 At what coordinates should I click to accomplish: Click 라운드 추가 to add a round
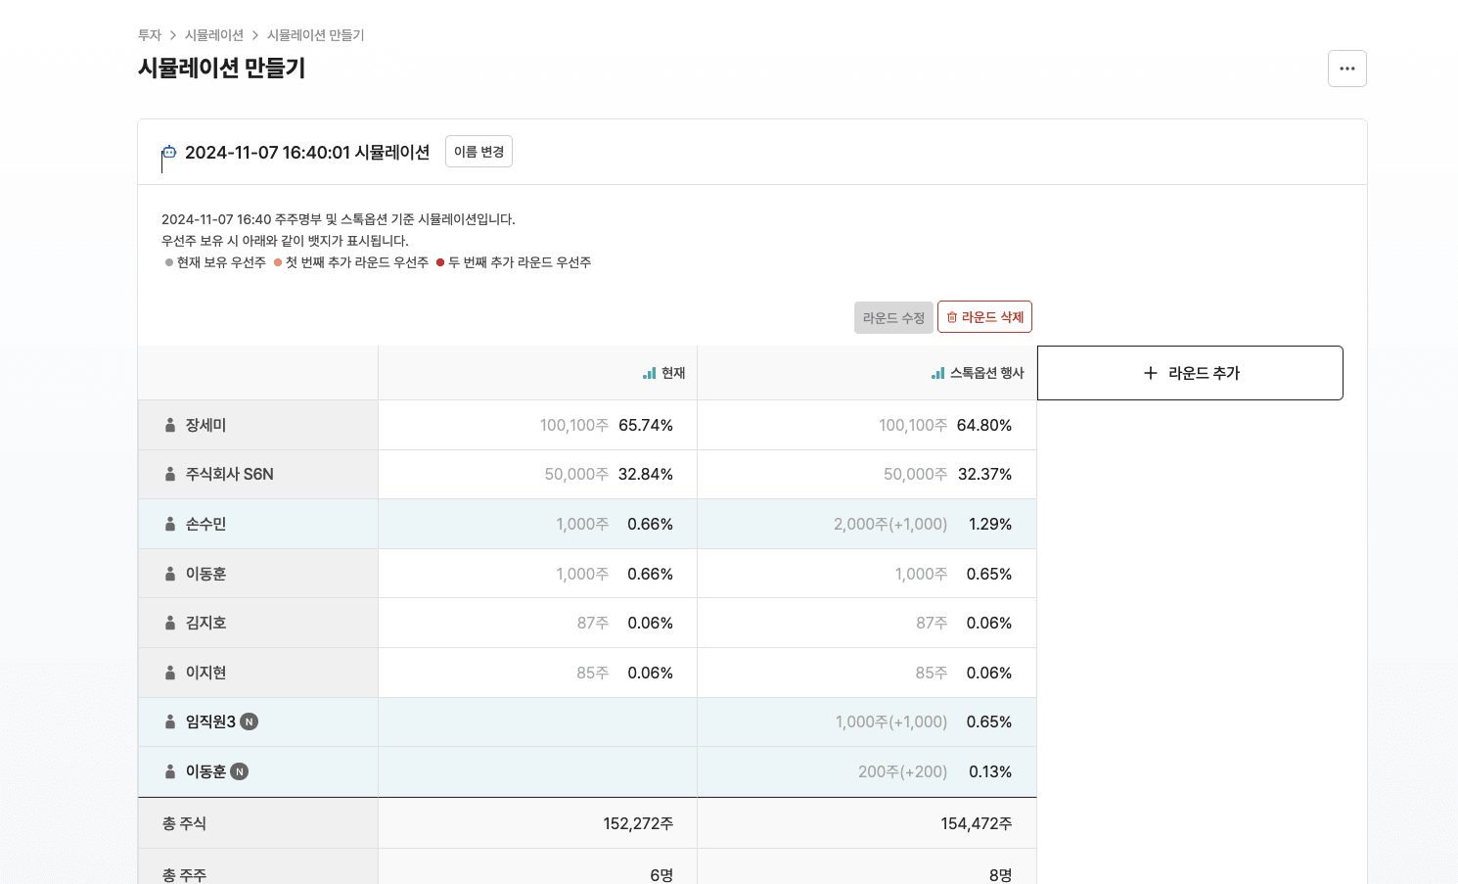pos(1190,372)
